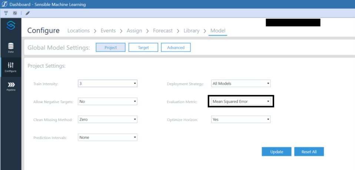355x170 pixels.
Task: Open the Pipeline section in sidebar
Action: click(11, 87)
